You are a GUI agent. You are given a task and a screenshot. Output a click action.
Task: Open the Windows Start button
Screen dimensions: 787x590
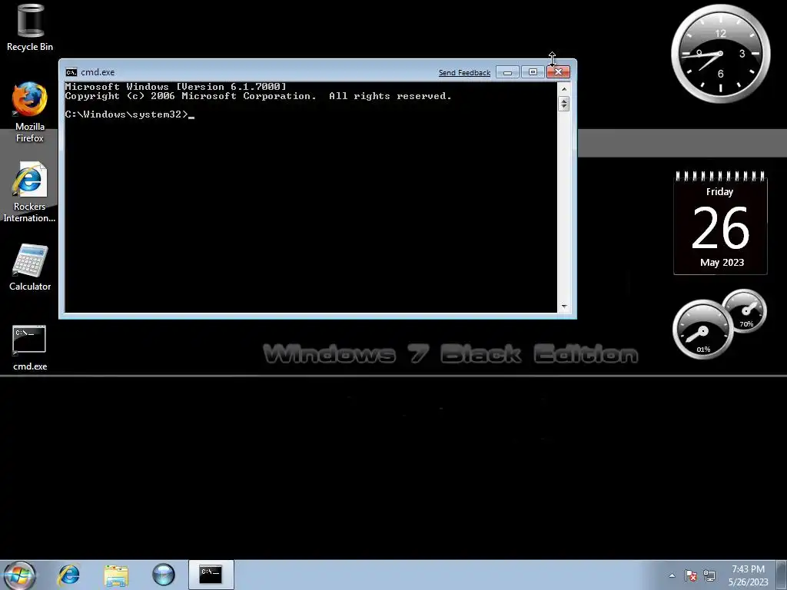pyautogui.click(x=19, y=575)
